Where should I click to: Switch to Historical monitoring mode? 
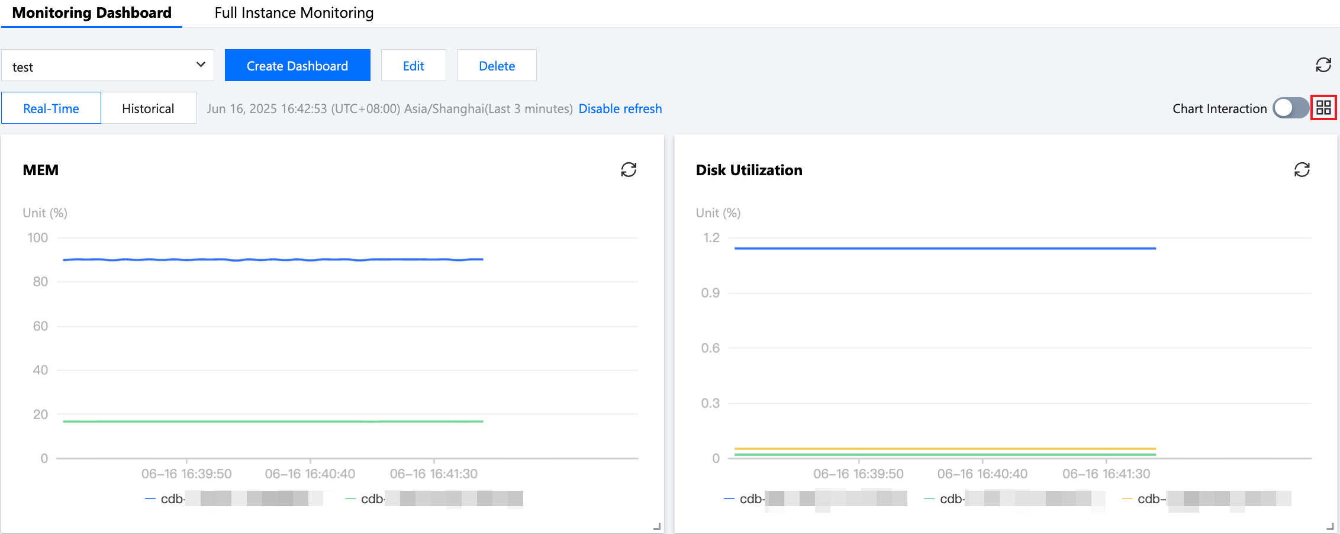148,108
